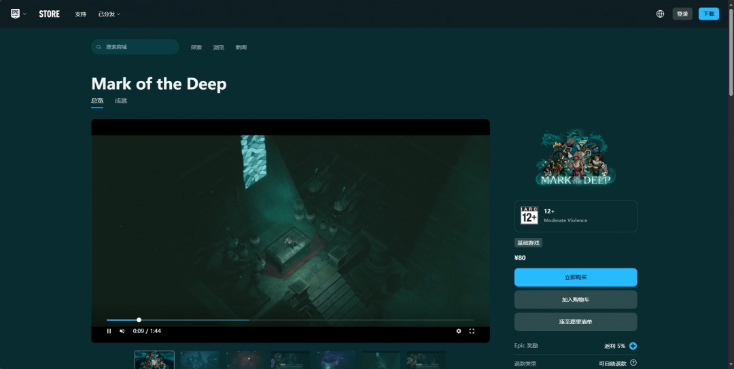Click the video progress slider bar
The width and height of the screenshot is (734, 369).
pos(290,319)
